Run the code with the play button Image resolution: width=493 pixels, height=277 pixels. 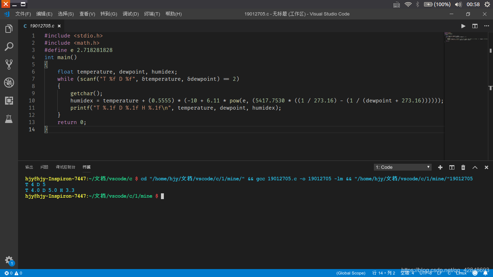click(463, 26)
